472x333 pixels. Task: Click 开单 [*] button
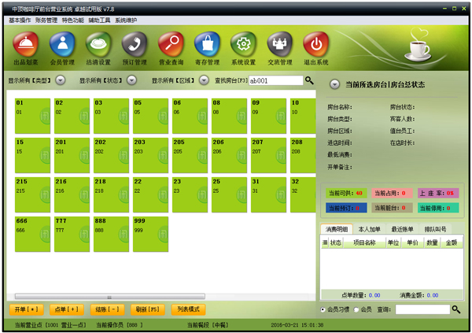click(27, 309)
